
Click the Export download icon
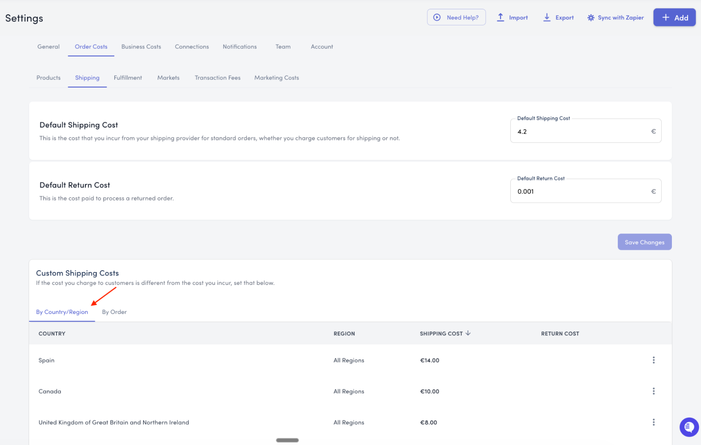(x=547, y=17)
